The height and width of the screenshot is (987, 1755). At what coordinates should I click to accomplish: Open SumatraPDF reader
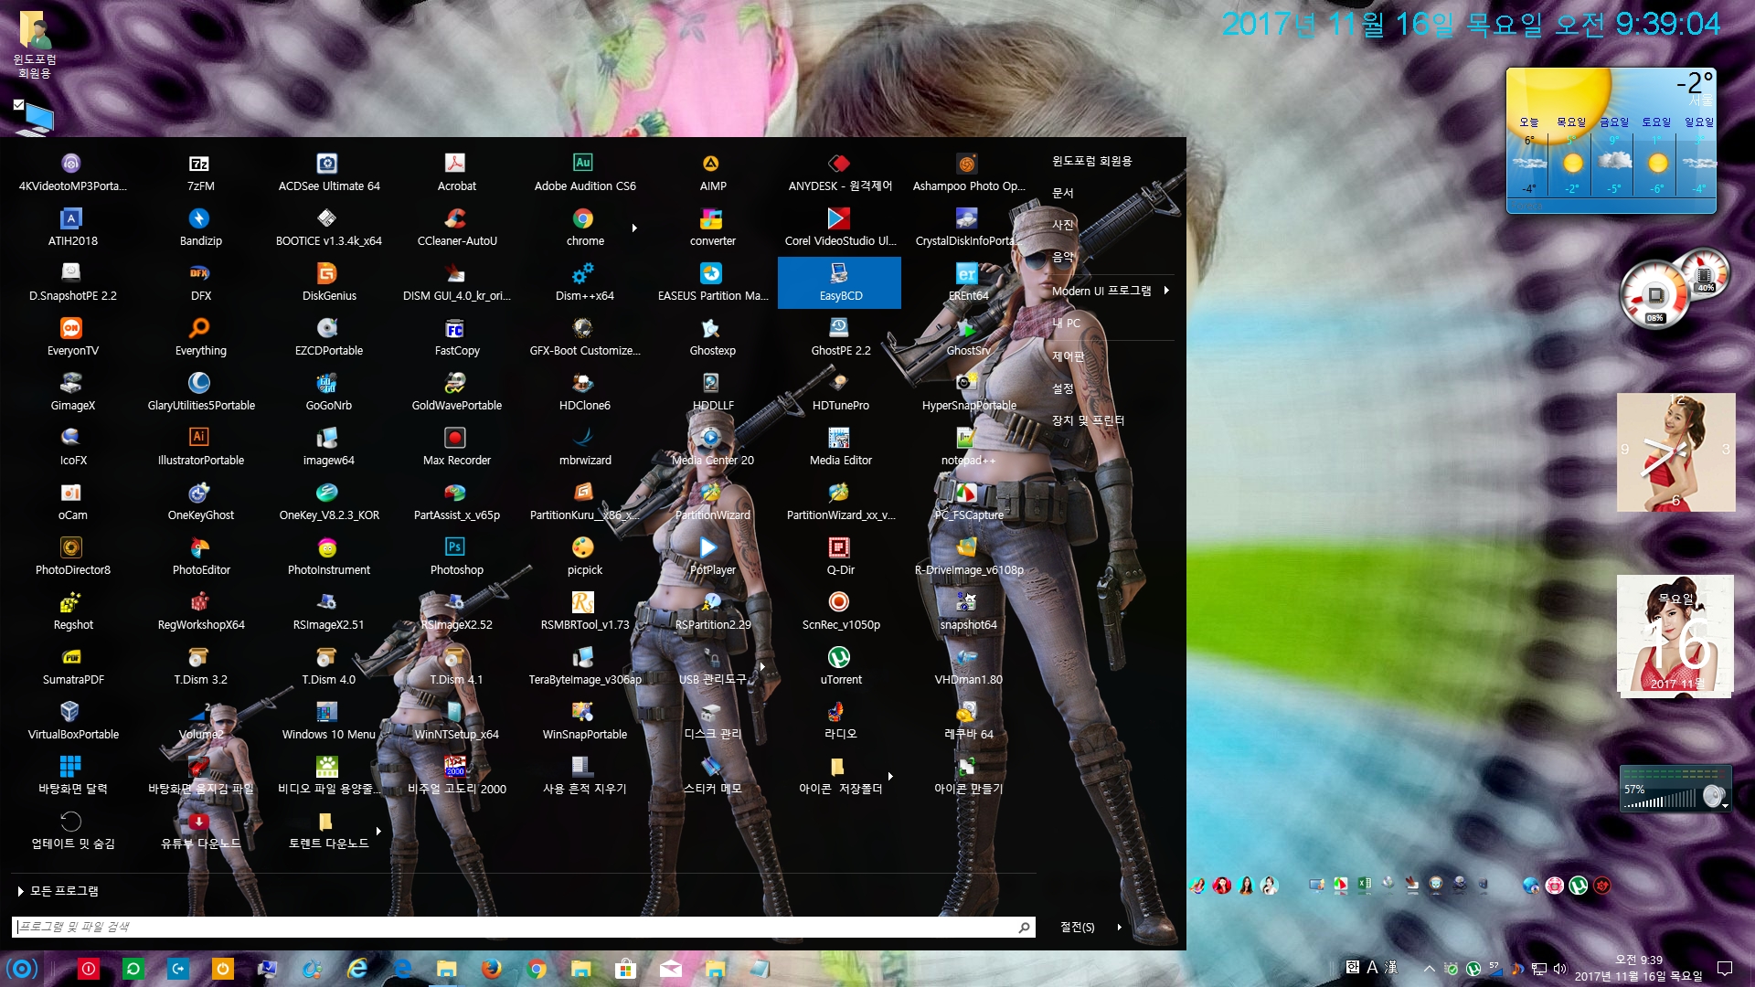coord(72,667)
